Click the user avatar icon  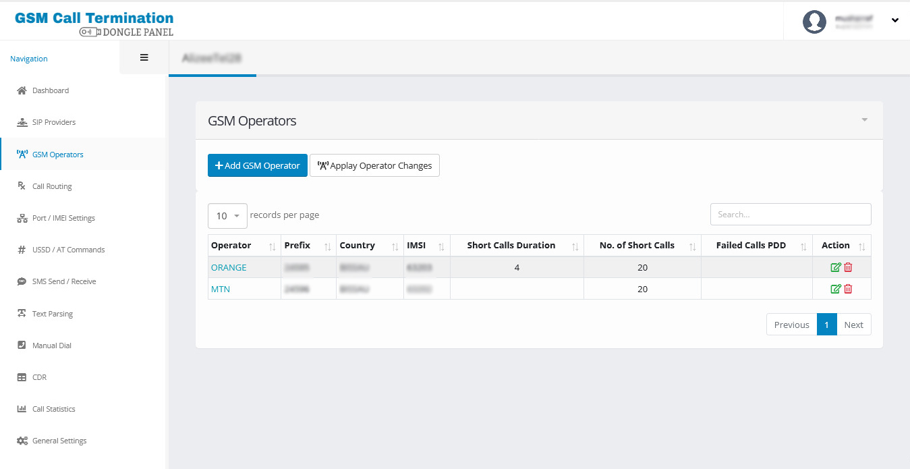815,21
